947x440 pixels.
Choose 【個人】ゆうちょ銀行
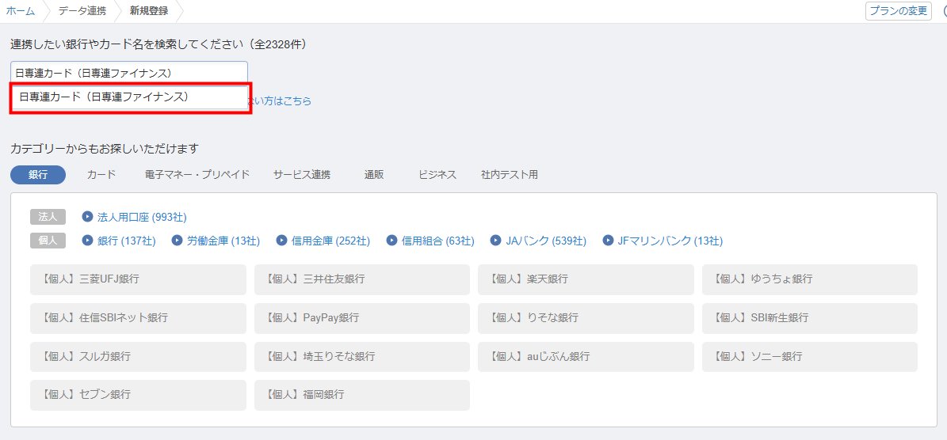click(x=810, y=279)
